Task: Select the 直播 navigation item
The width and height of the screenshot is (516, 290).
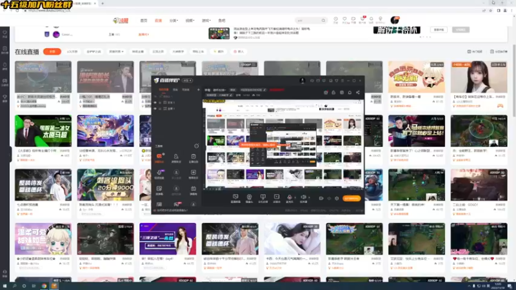Action: [x=158, y=21]
